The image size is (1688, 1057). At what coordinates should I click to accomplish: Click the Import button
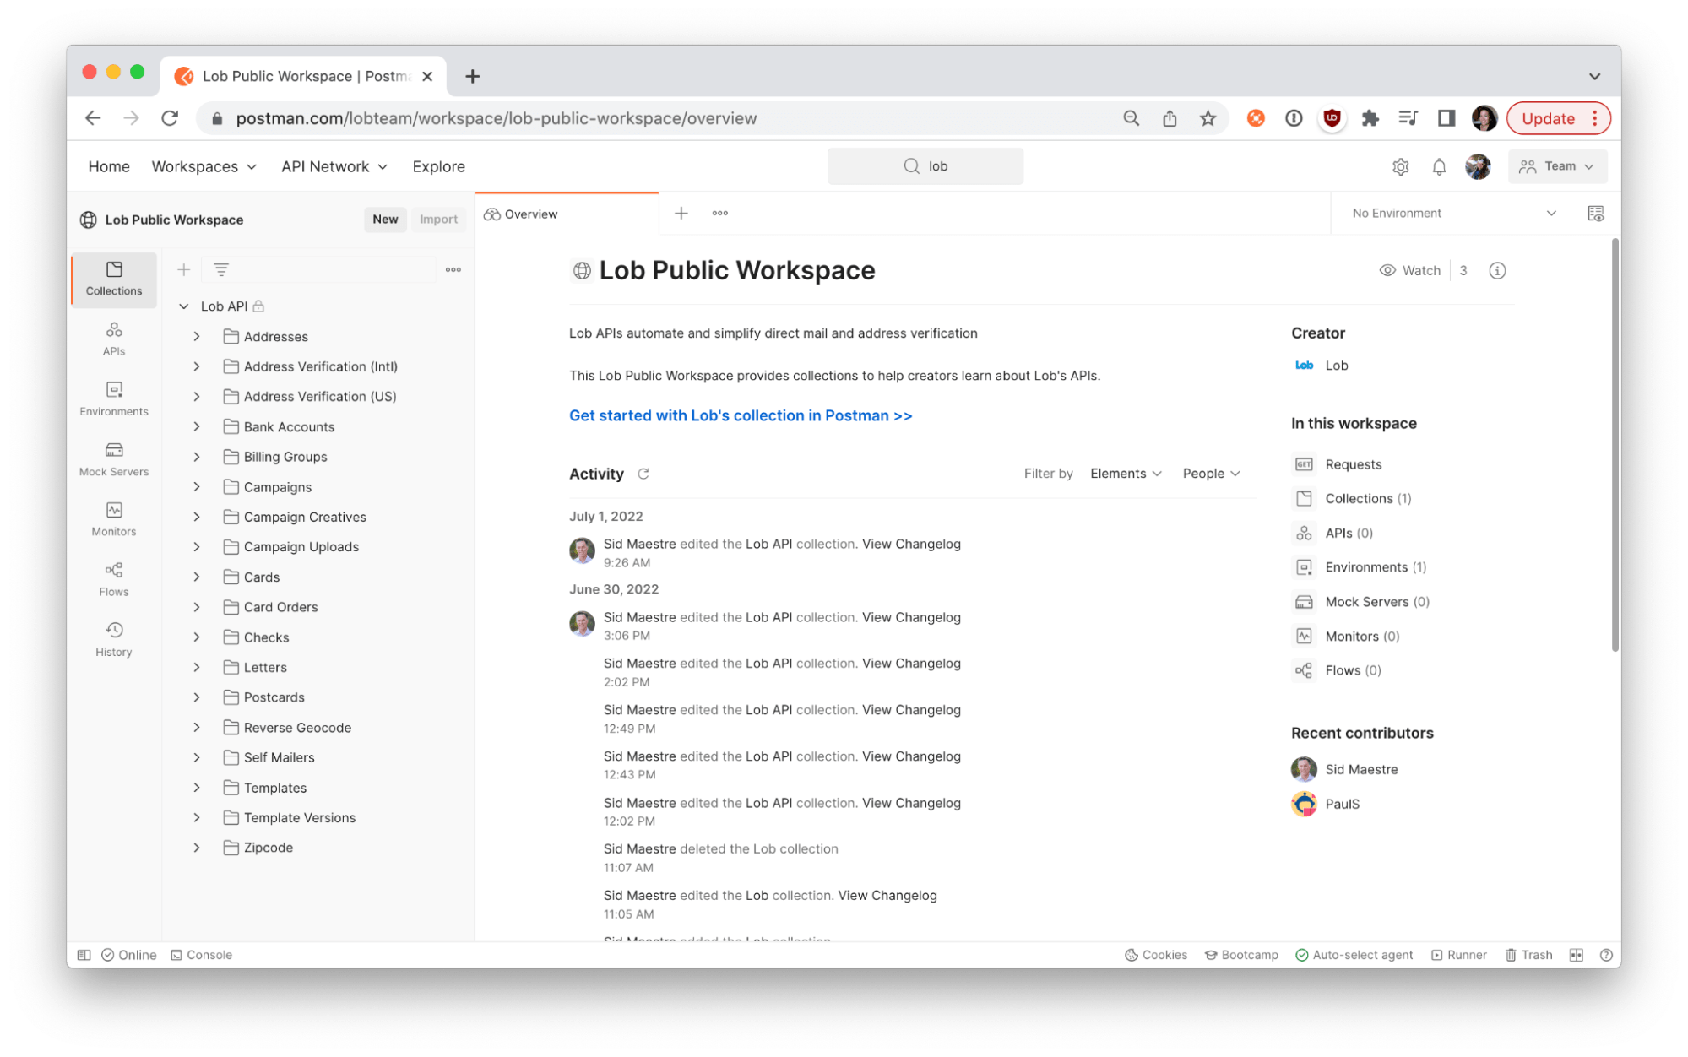tap(438, 220)
